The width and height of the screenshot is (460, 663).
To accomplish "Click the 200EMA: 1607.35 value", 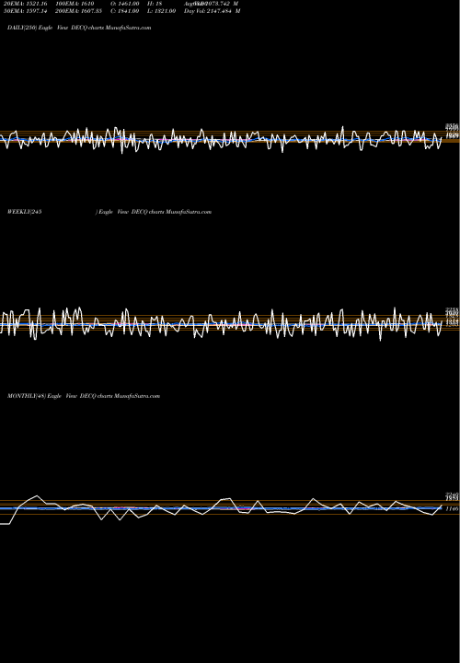I will tap(78, 11).
